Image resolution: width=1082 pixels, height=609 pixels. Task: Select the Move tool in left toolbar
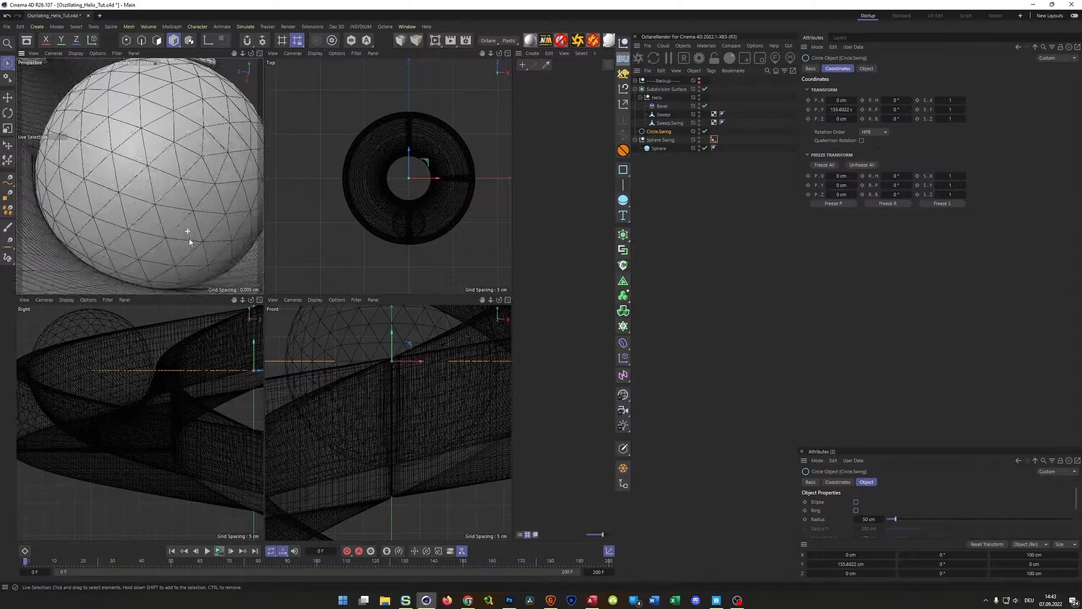pyautogui.click(x=8, y=97)
